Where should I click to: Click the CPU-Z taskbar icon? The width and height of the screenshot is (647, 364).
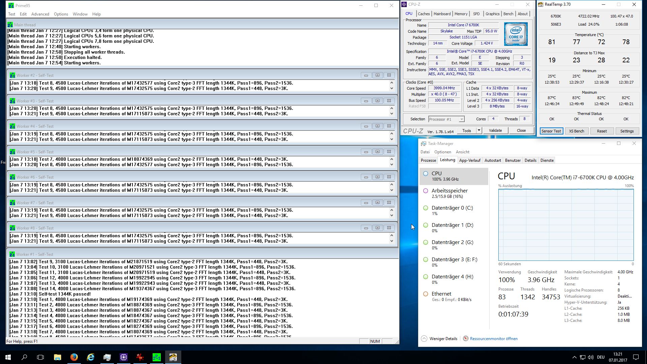(123, 357)
